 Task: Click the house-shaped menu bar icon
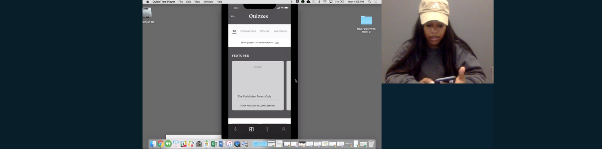(308, 2)
